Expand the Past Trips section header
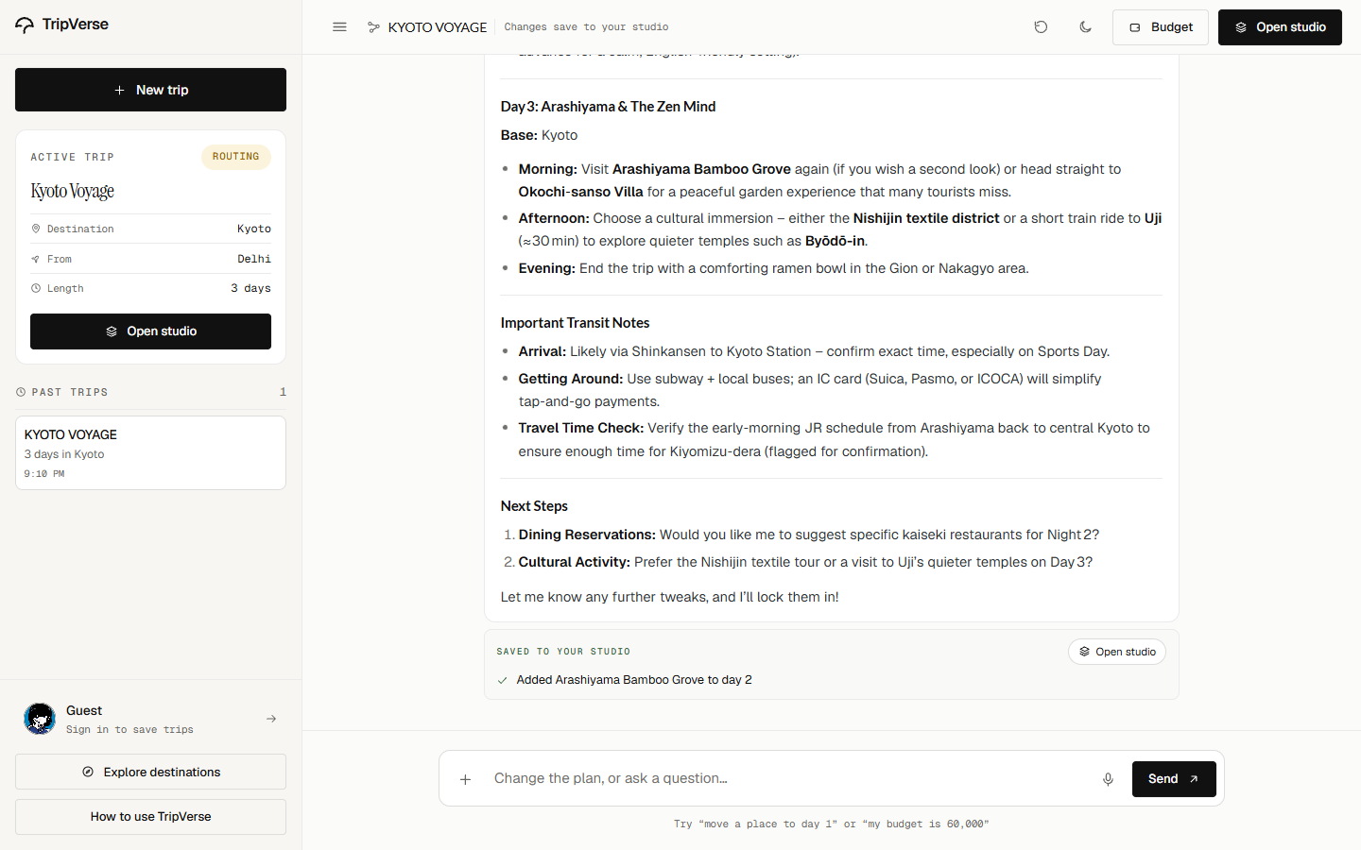 pos(150,392)
